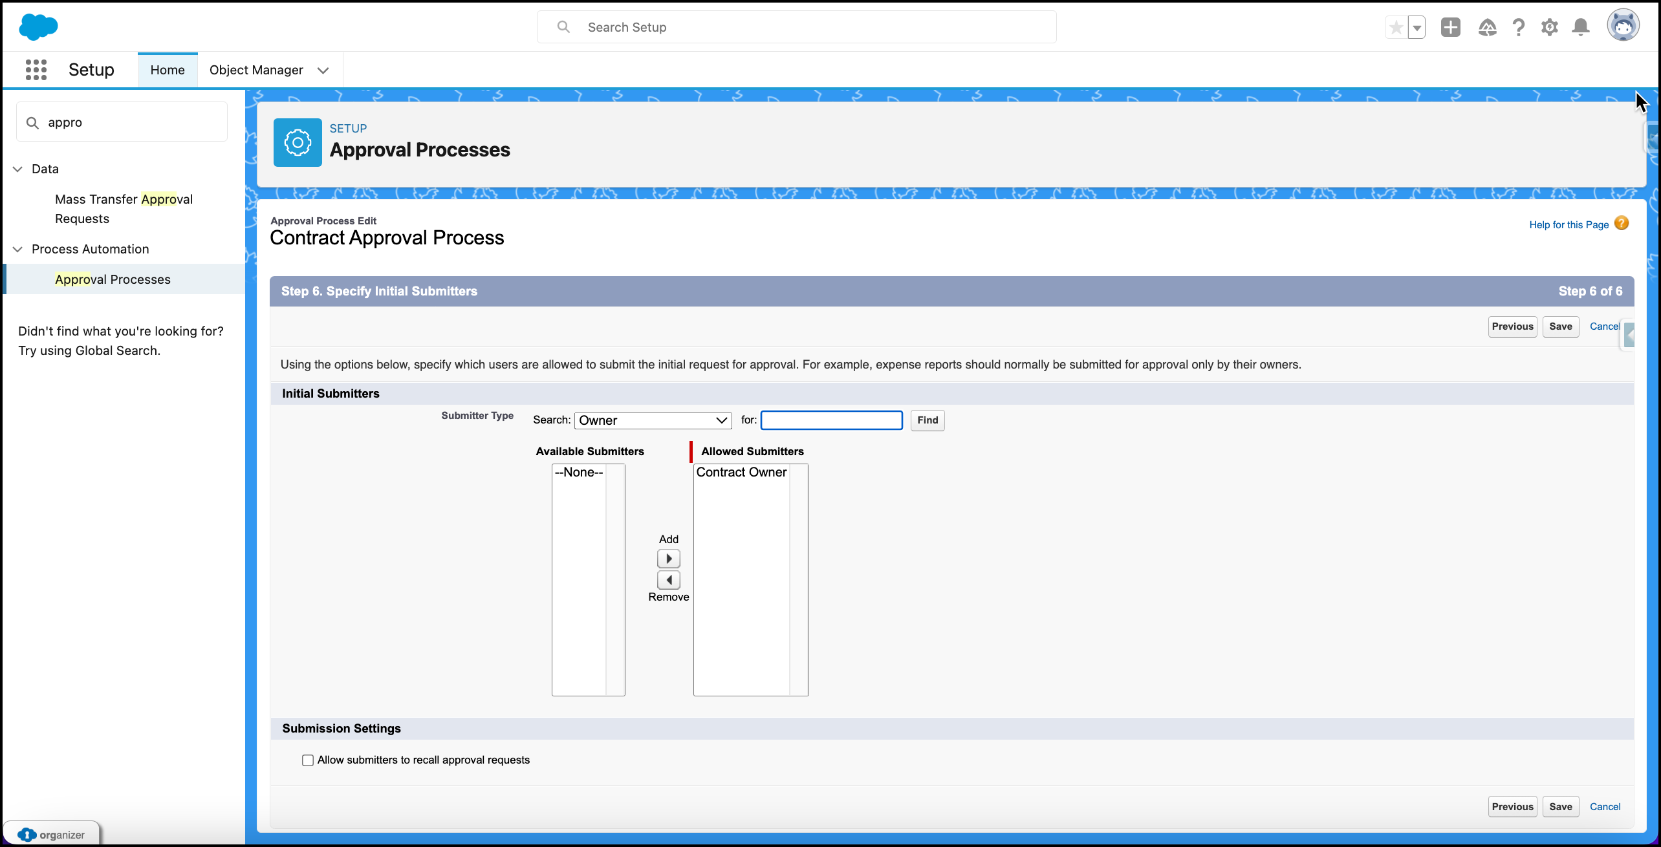
Task: Click the Approval Processes setup gear icon
Action: [298, 142]
